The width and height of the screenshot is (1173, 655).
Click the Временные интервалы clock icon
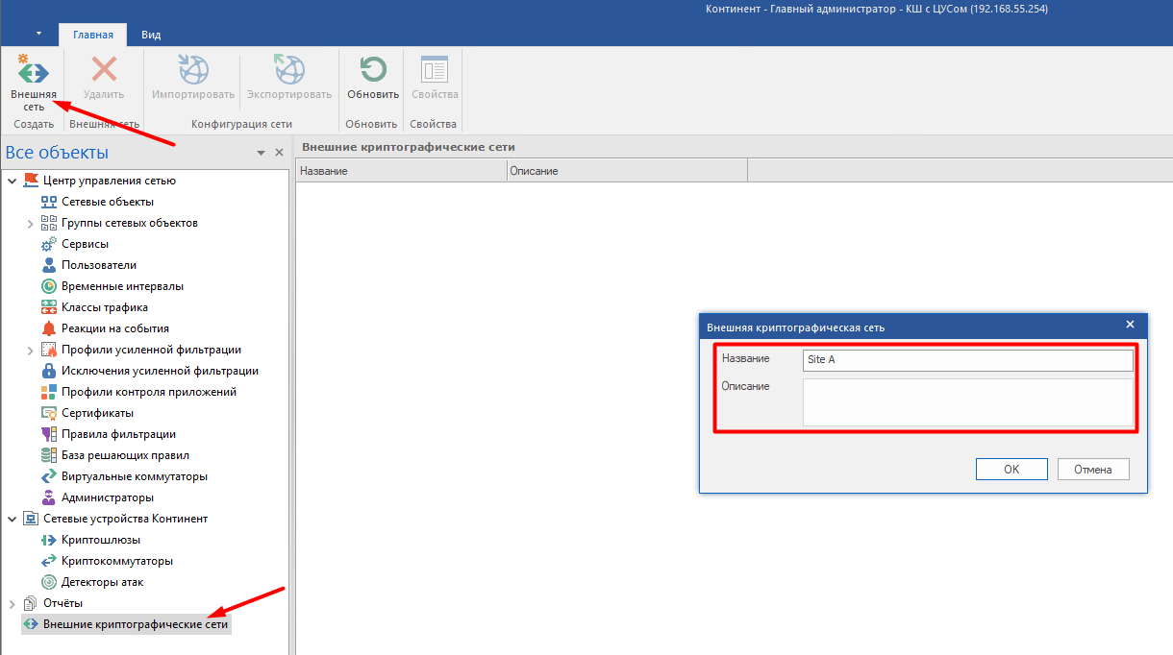point(49,286)
